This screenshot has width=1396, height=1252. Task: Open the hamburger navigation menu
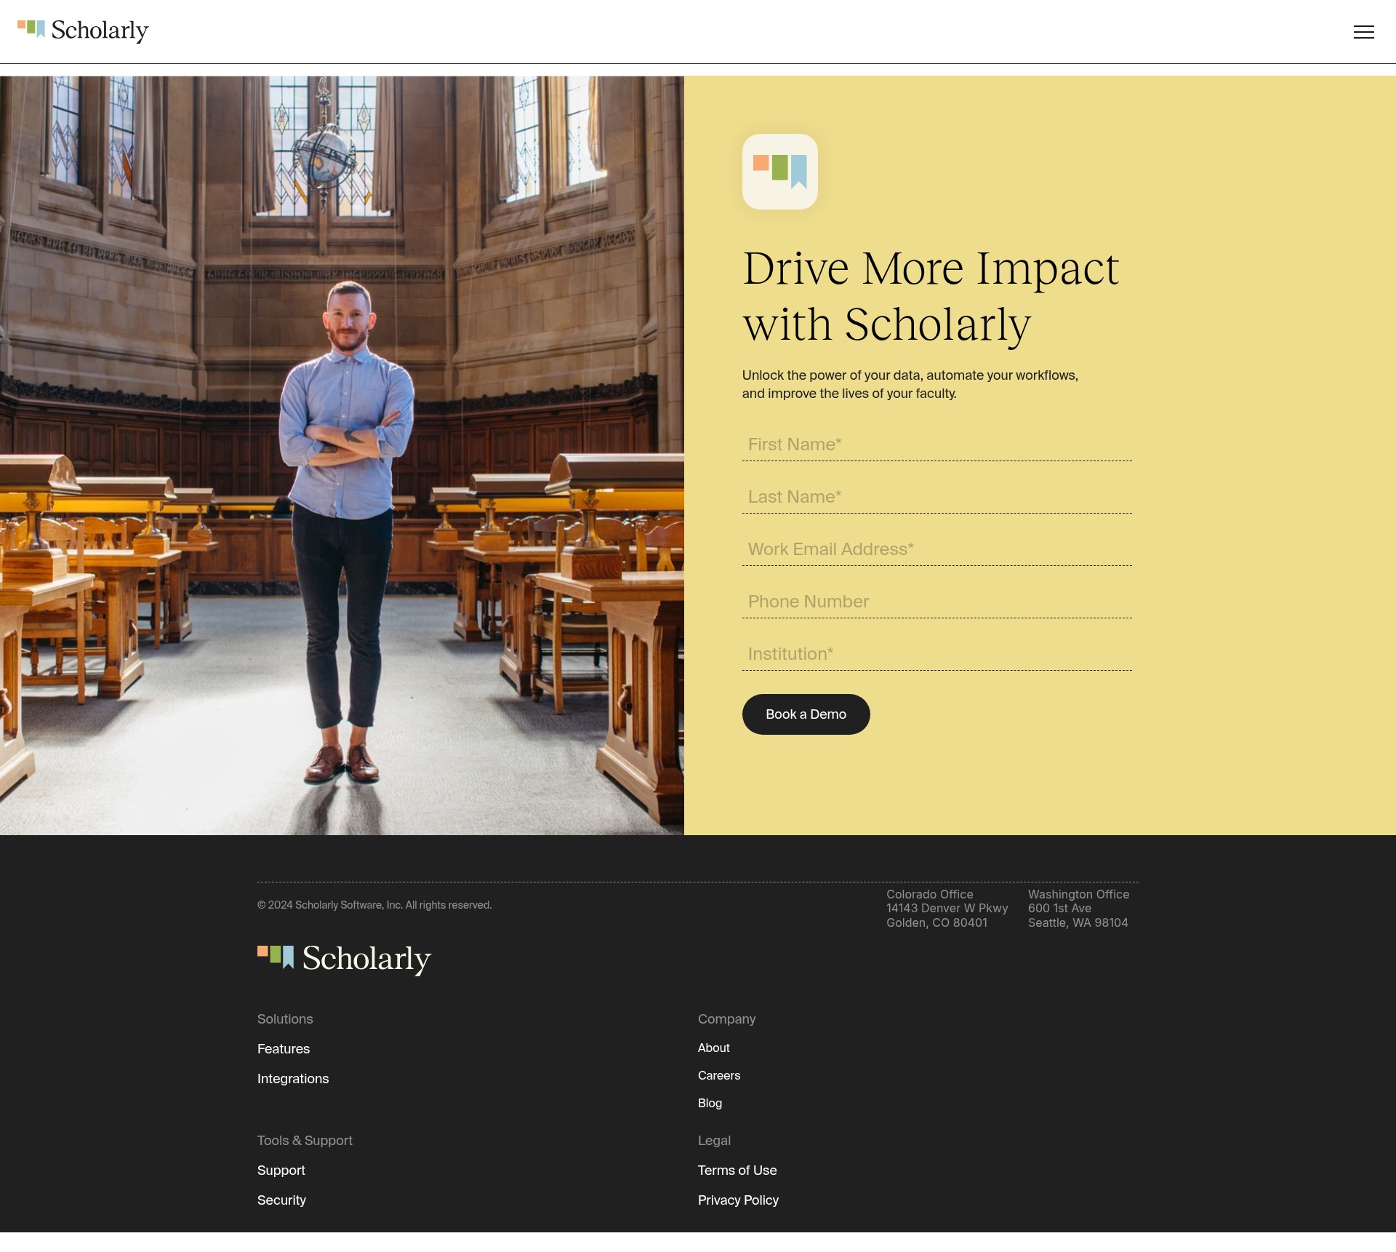click(1363, 32)
